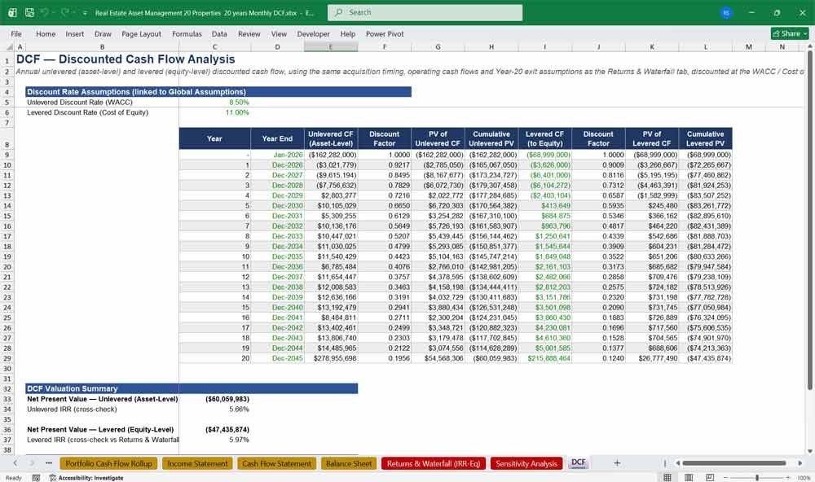Click the macro recording status bar icon
Image resolution: width=815 pixels, height=482 pixels.
click(36, 477)
